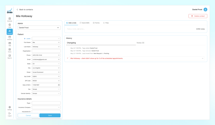Open the Forms icon in sidebar
The height and width of the screenshot is (125, 215).
[10, 50]
